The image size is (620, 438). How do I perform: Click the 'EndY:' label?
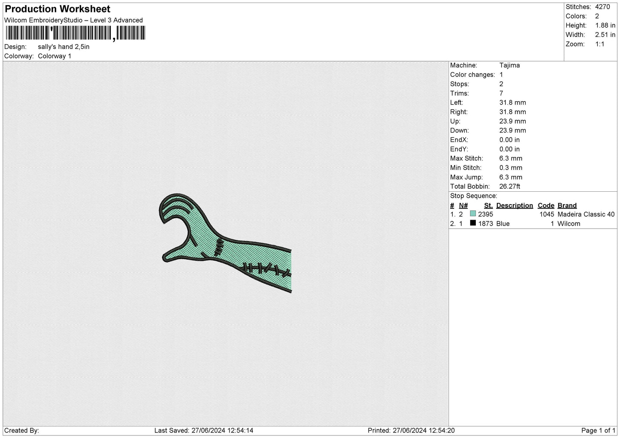pyautogui.click(x=459, y=149)
